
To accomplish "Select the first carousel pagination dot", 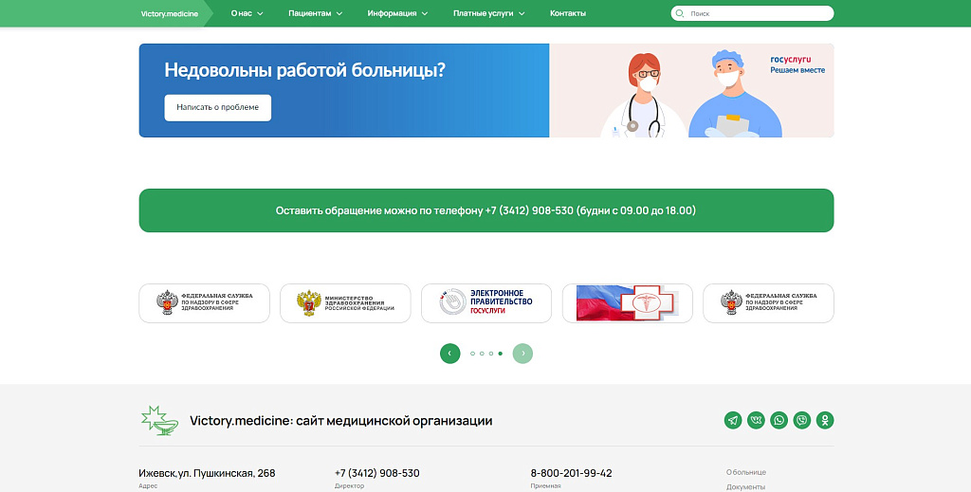I will pyautogui.click(x=472, y=354).
